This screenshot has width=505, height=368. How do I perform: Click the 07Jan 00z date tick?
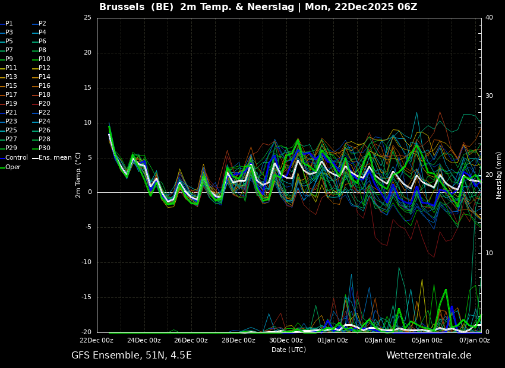(x=474, y=341)
